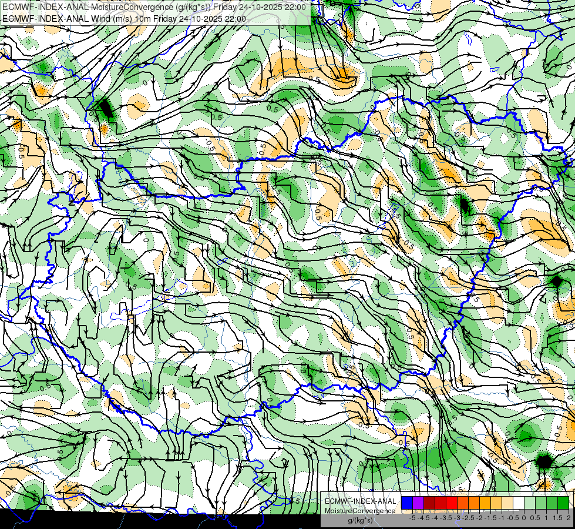The width and height of the screenshot is (575, 529).
Task: Click the -1.5 tick label on legend
Action: [x=490, y=518]
